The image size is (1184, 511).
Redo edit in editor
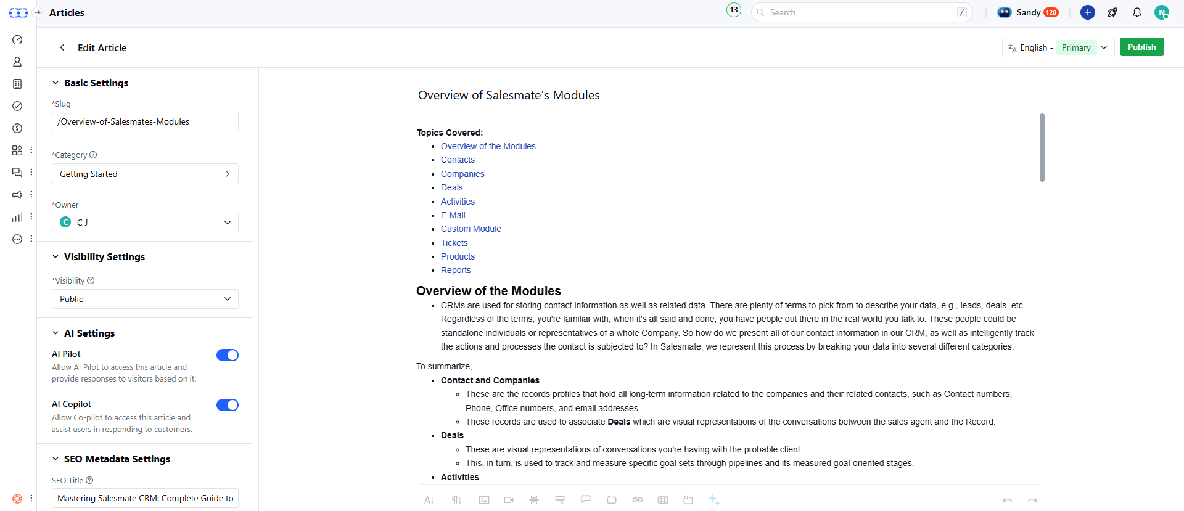pyautogui.click(x=1032, y=500)
